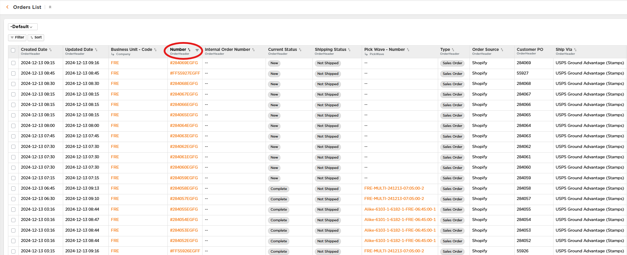Open the -Default view dropdown
Viewport: 627px width, 255px height.
23,27
